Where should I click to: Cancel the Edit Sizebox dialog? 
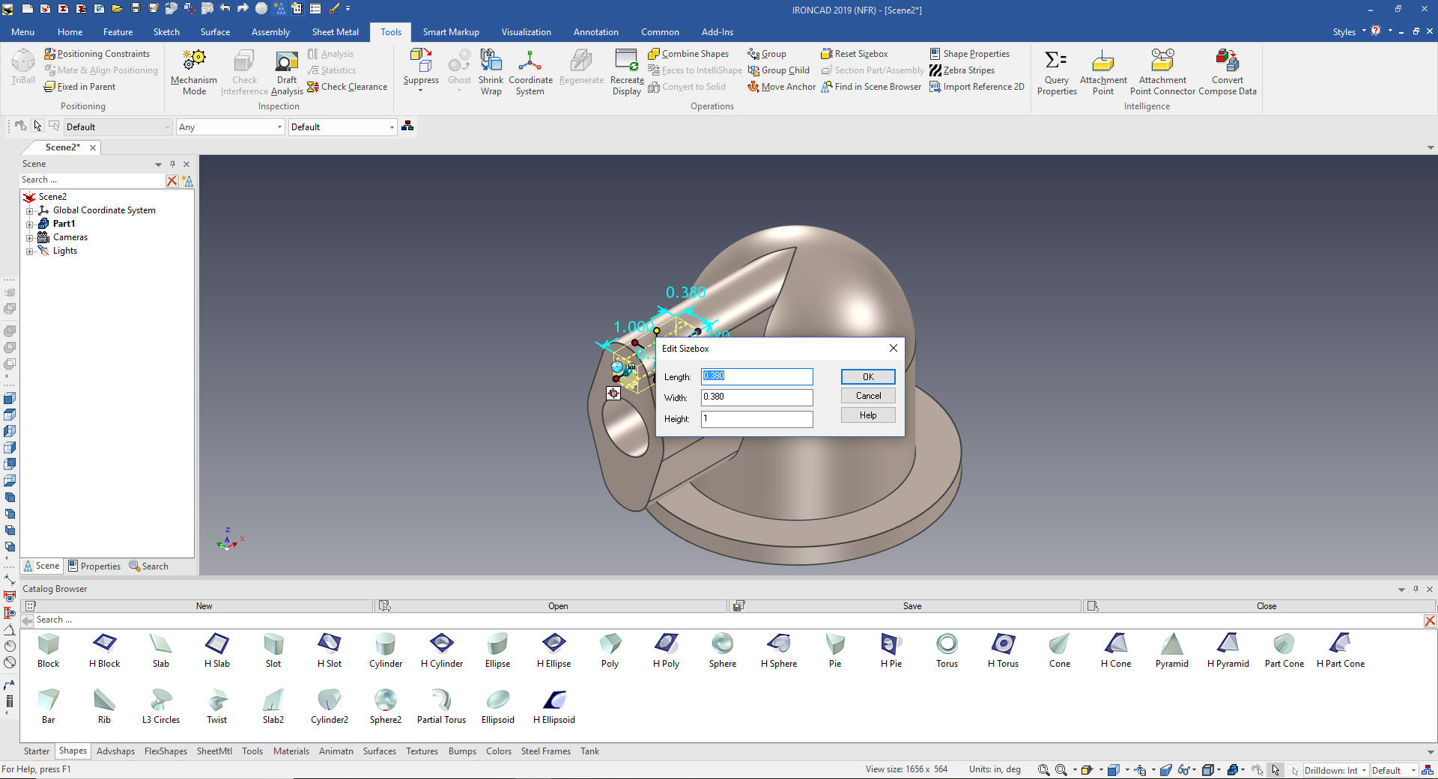pyautogui.click(x=868, y=396)
